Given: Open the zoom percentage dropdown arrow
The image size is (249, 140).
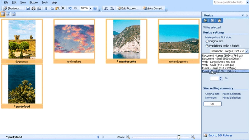Looking at the screenshot, I should point(91,8).
